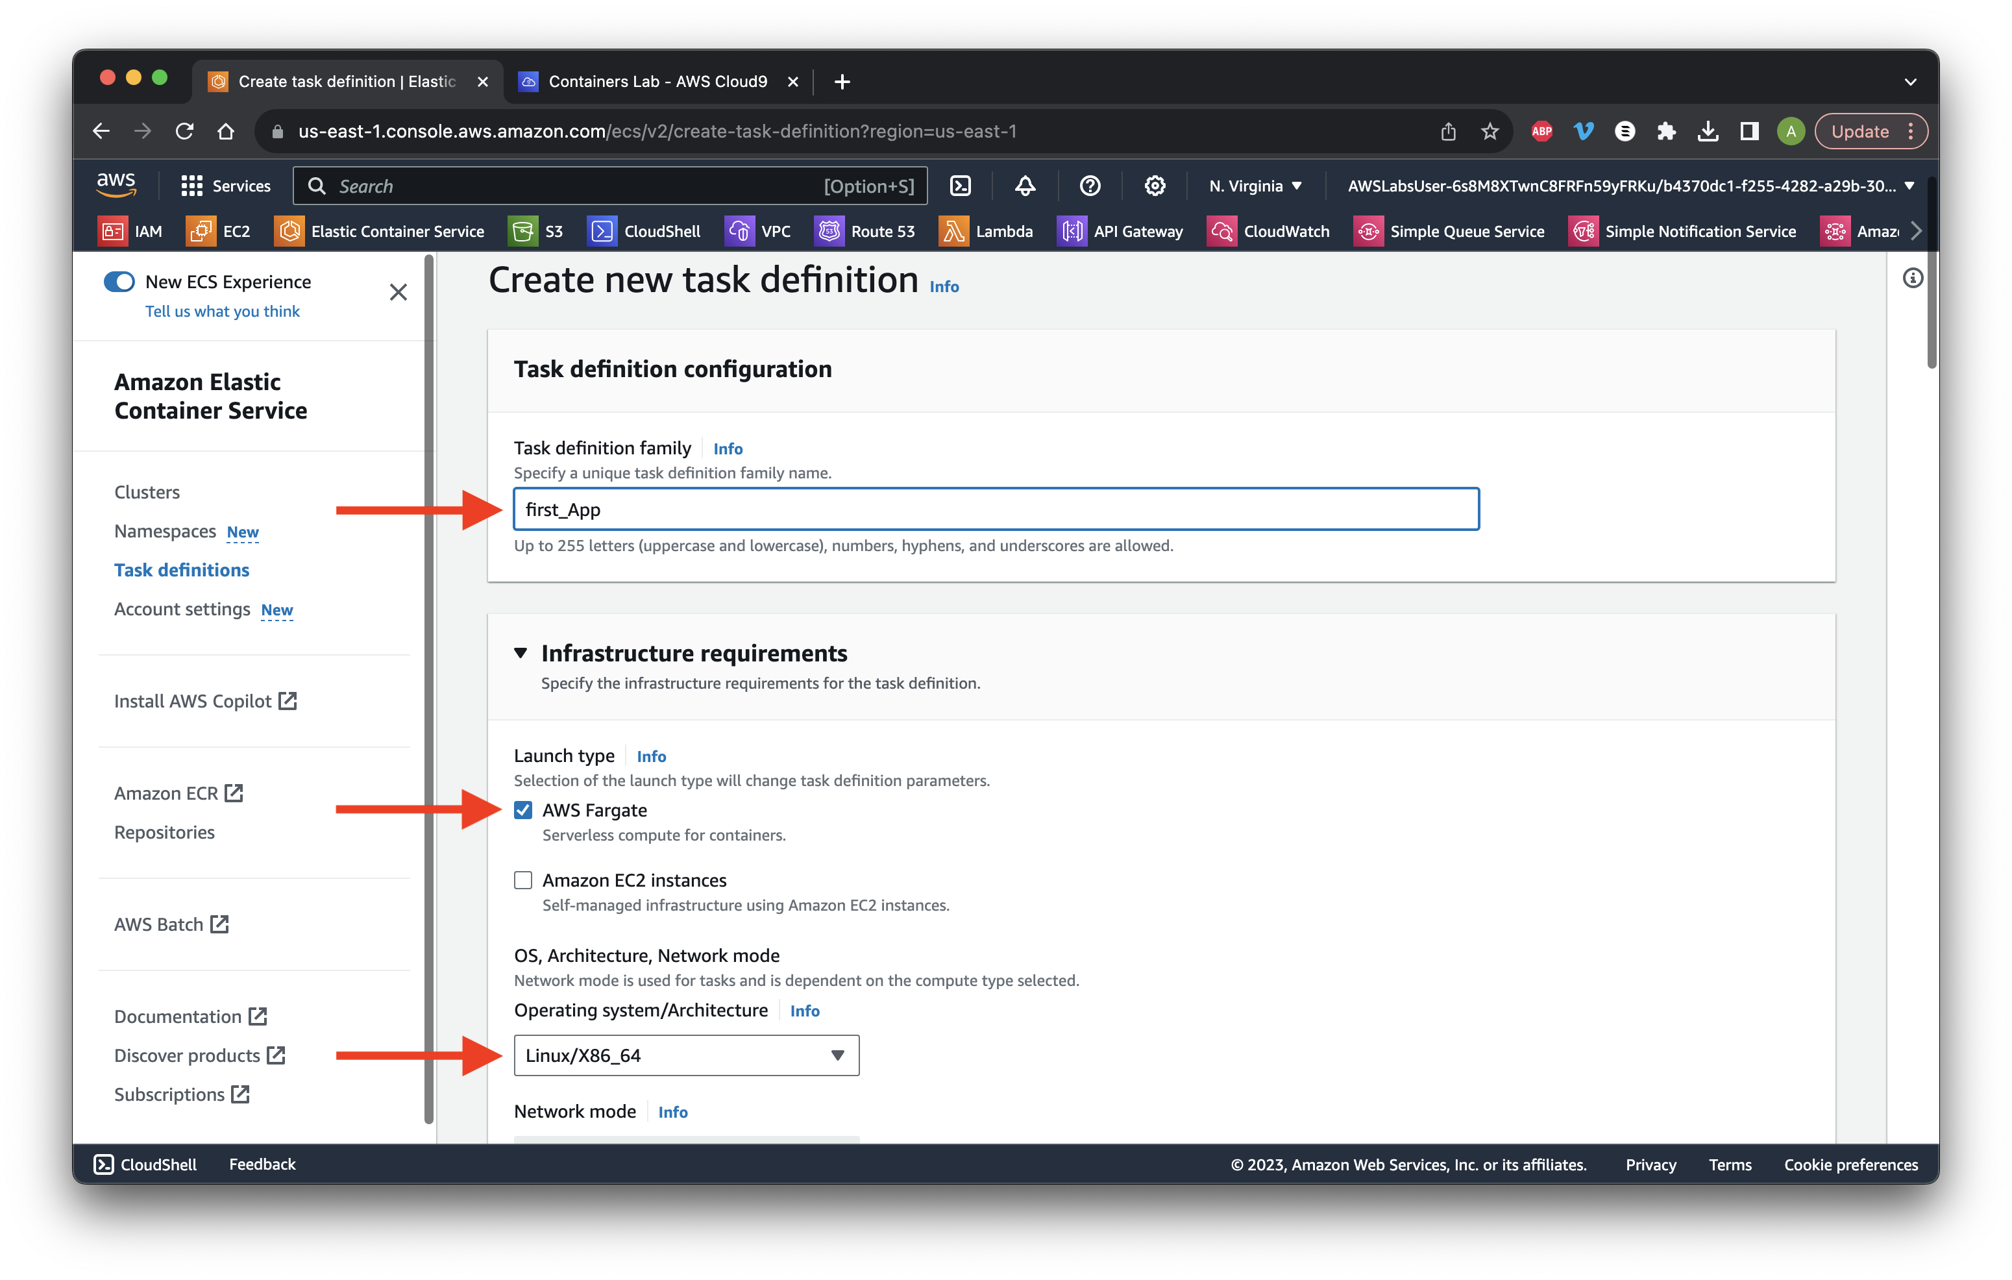Open the Operating system/Architecture dropdown
2012x1280 pixels.
(x=686, y=1055)
